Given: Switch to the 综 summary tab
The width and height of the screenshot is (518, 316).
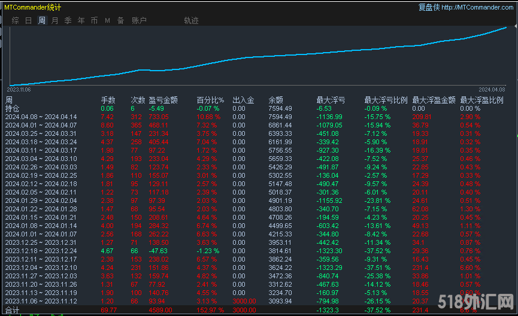Looking at the screenshot, I should (x=15, y=20).
